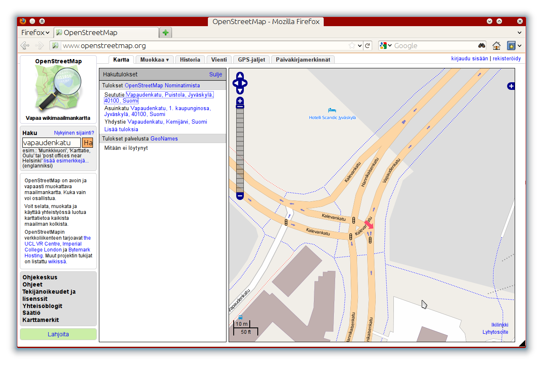This screenshot has width=543, height=365.
Task: Pan the map right with the arrow control
Action: [245, 83]
